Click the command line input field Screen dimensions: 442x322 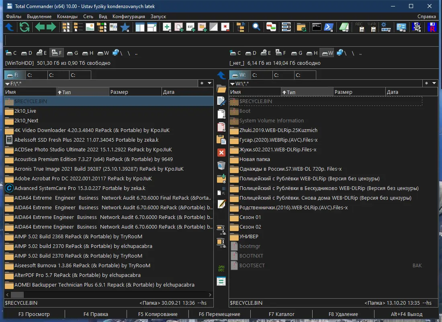click(221, 40)
